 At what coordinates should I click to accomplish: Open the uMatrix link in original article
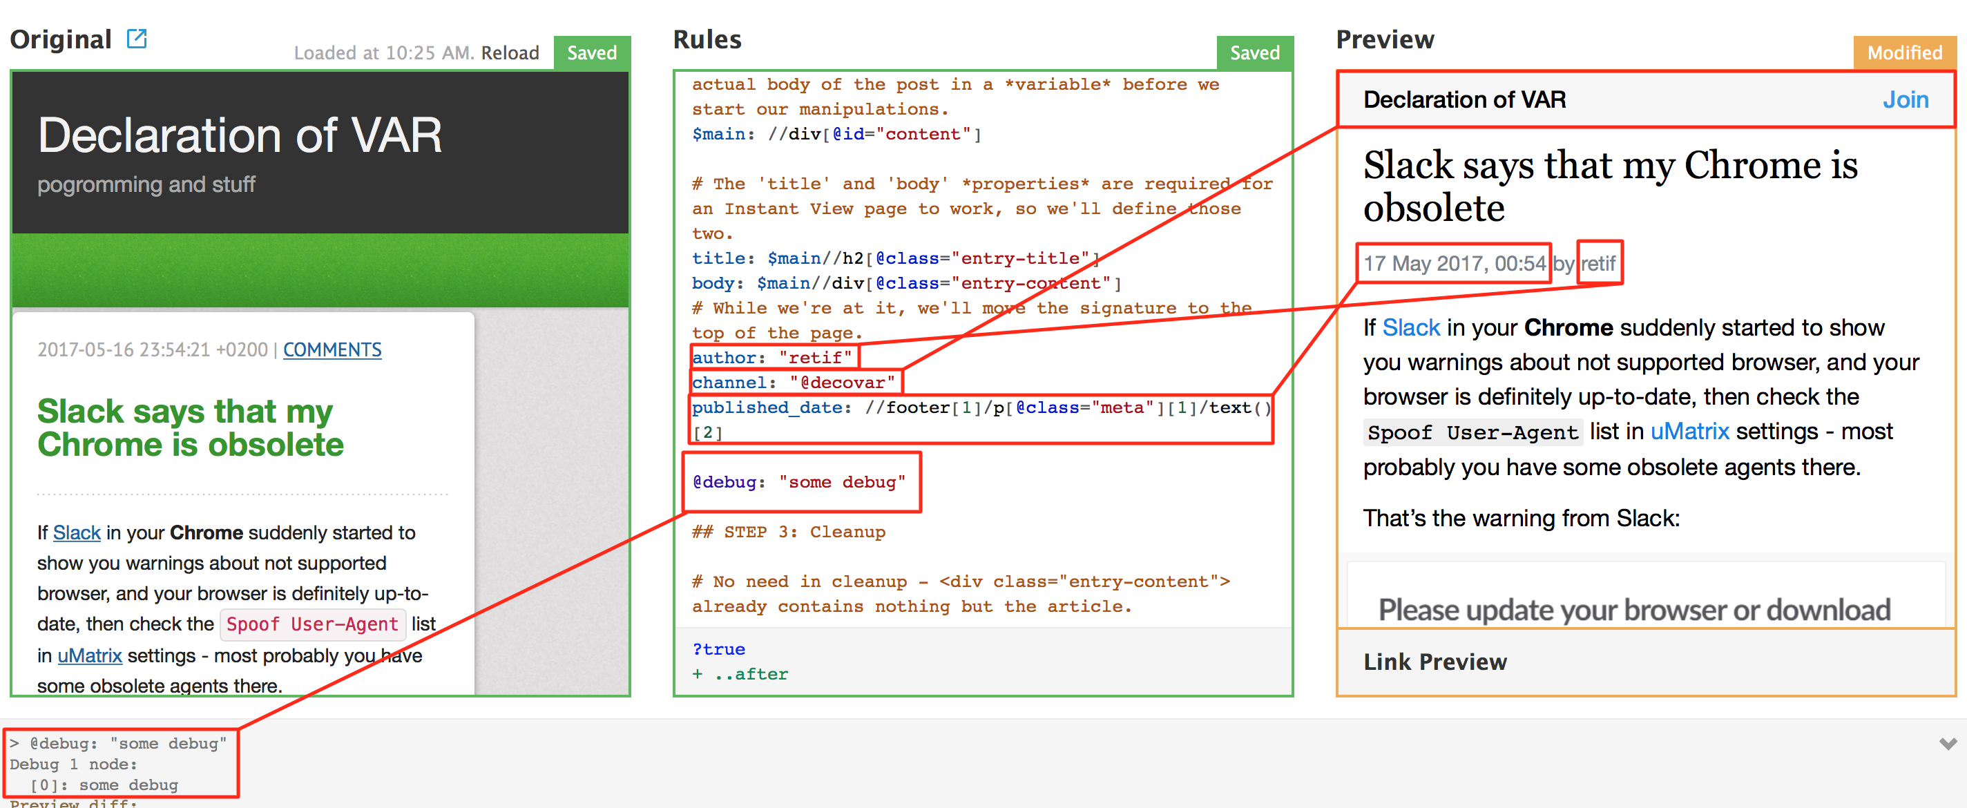(90, 655)
